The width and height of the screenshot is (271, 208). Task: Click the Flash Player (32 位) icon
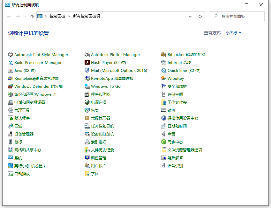pos(87,62)
